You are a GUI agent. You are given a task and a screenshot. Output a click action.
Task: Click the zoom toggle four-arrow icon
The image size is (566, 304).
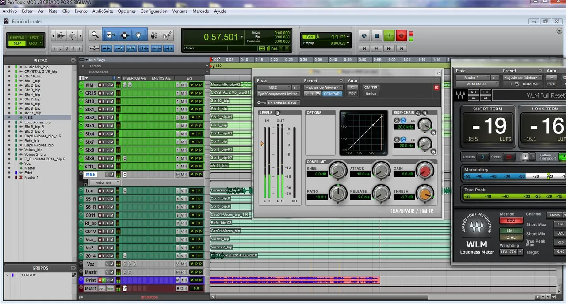click(x=94, y=48)
